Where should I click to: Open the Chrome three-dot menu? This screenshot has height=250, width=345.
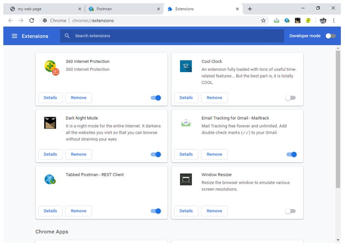334,20
